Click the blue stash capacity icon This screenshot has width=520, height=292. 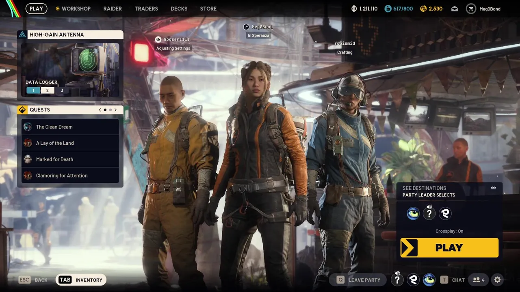(388, 9)
